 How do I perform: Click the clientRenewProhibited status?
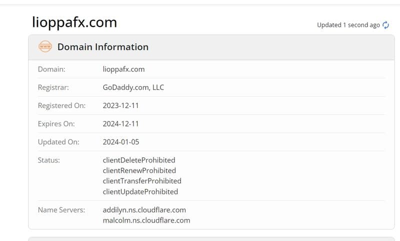139,170
